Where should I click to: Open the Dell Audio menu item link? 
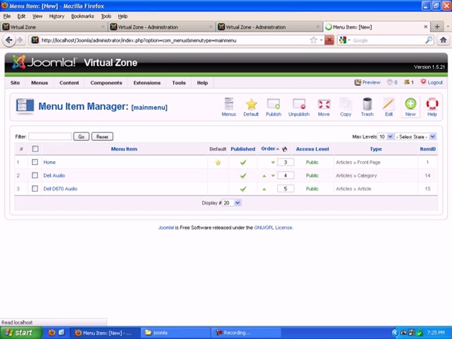point(54,176)
